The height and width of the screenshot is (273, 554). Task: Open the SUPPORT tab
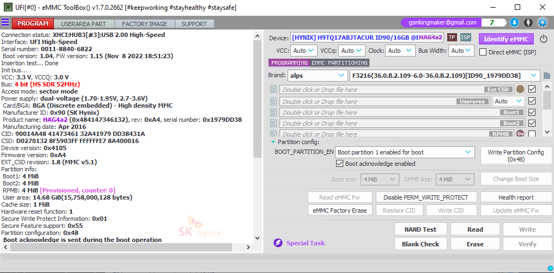pos(194,24)
